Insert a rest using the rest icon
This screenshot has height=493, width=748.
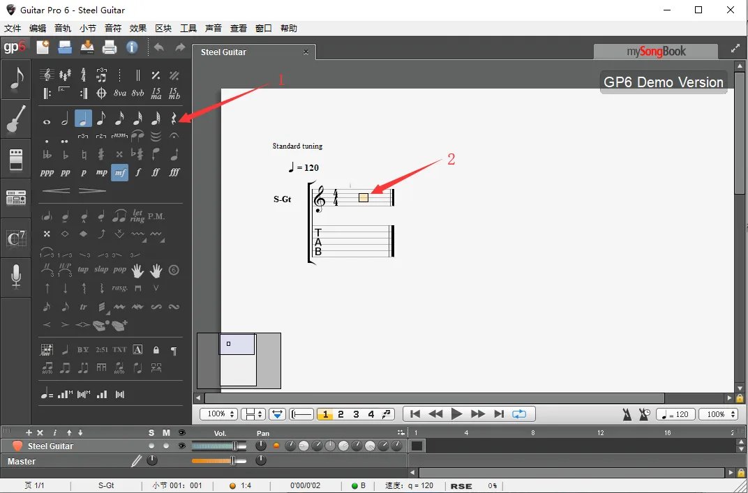(x=173, y=120)
